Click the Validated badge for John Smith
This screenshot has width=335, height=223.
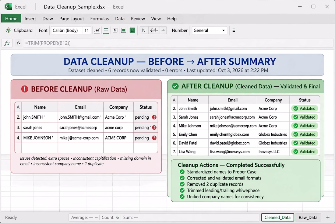(x=305, y=108)
